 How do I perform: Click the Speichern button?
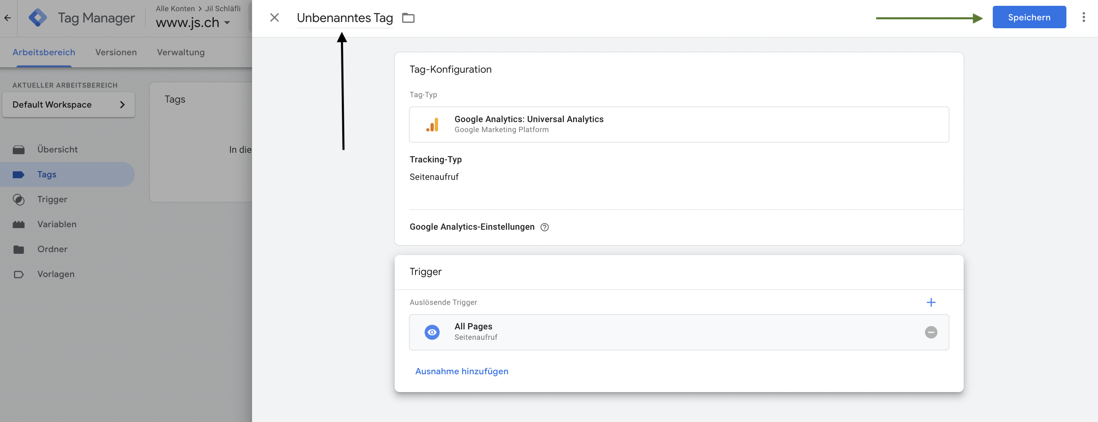click(x=1029, y=17)
